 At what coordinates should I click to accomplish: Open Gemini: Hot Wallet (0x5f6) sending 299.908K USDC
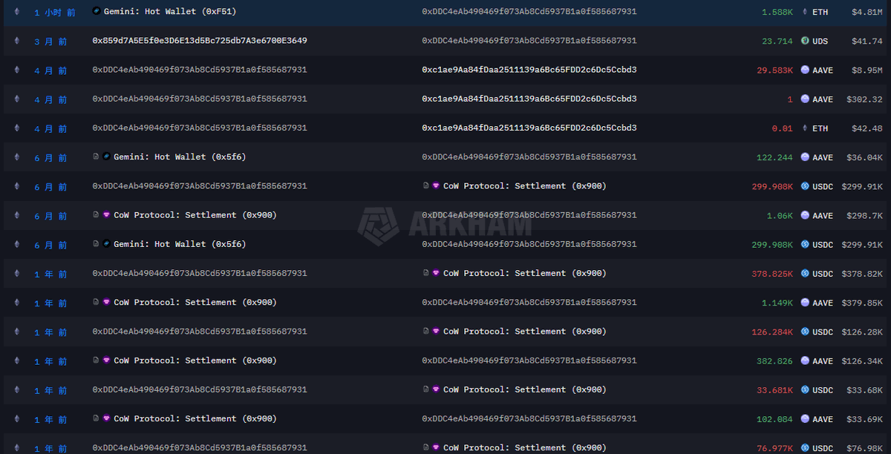180,244
